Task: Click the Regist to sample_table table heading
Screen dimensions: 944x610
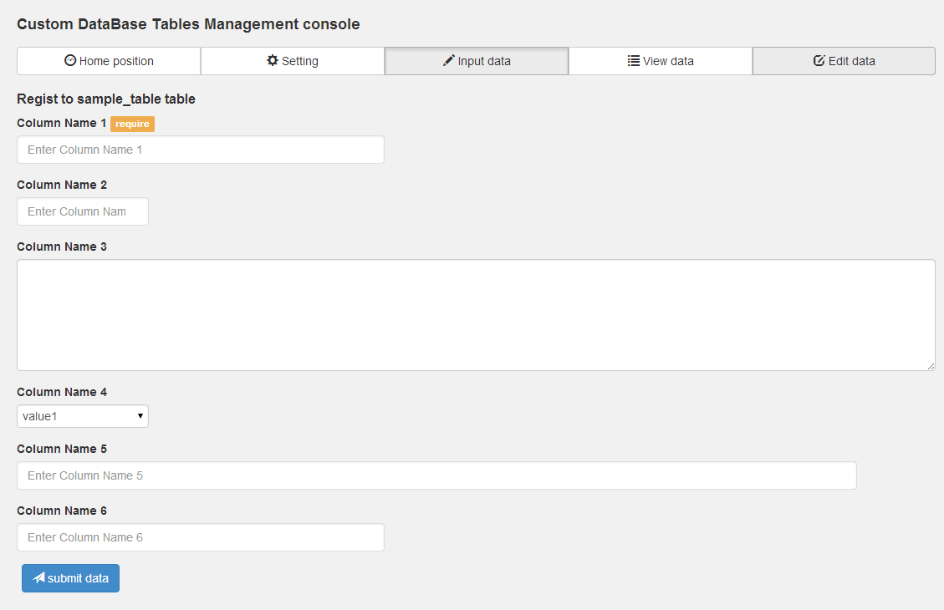Action: (x=106, y=99)
